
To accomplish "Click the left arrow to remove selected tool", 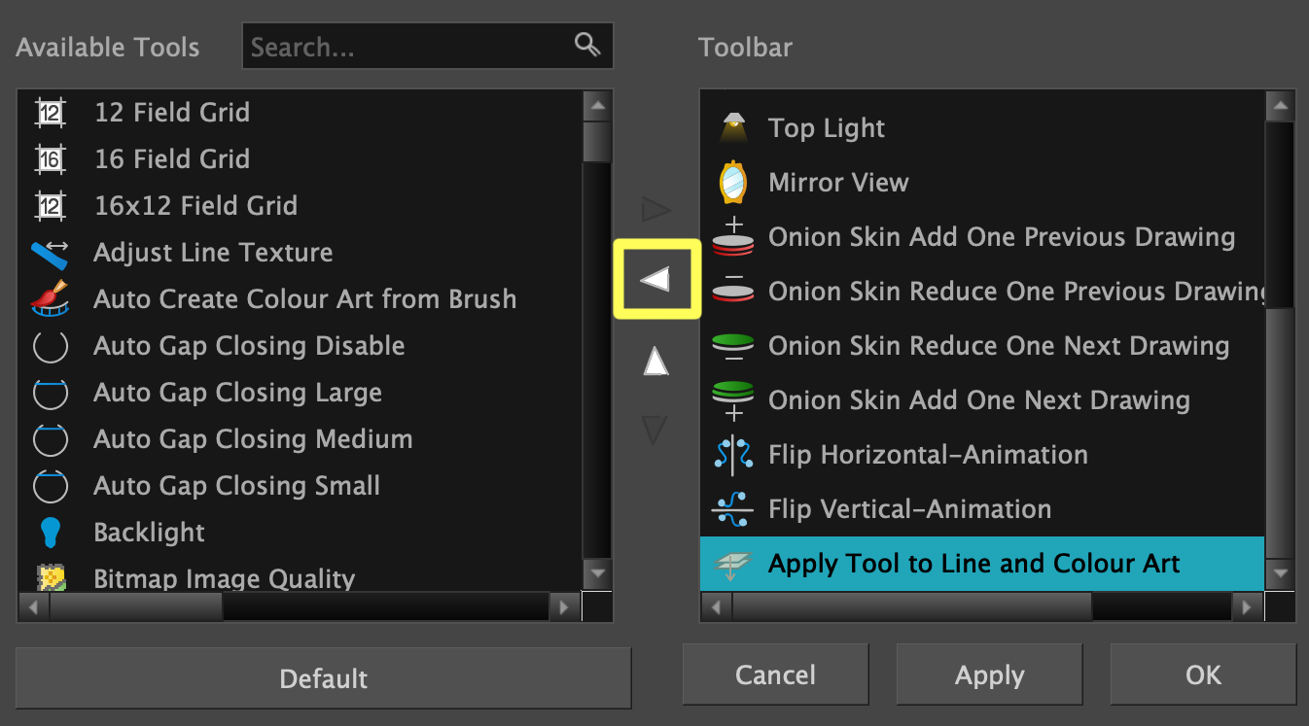I will tap(656, 279).
